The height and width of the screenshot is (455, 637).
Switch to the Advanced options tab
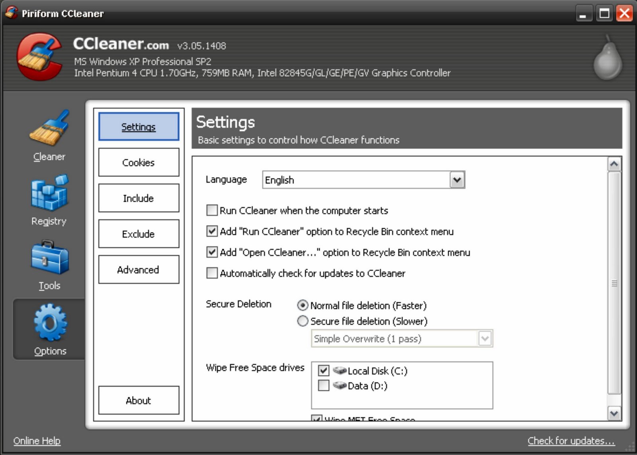point(139,269)
